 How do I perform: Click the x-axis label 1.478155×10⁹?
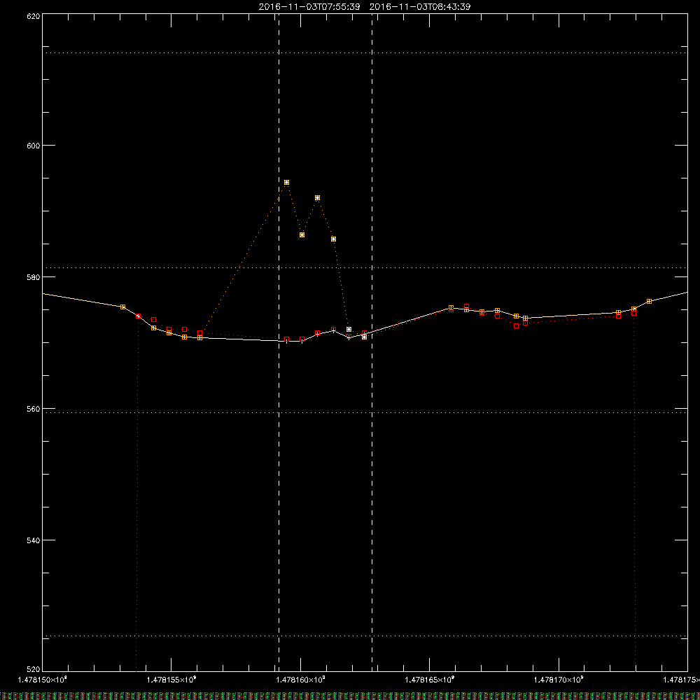point(171,680)
